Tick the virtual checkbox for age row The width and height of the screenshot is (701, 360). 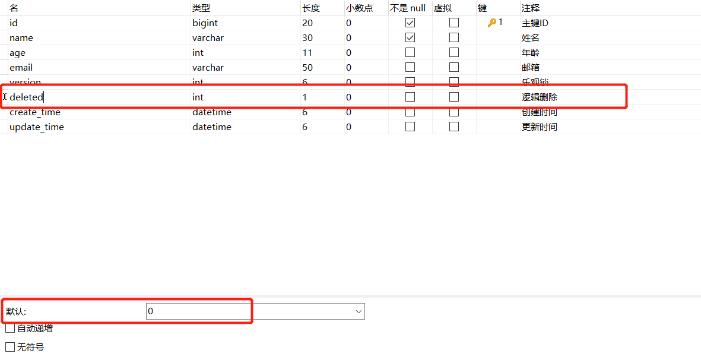pos(454,52)
